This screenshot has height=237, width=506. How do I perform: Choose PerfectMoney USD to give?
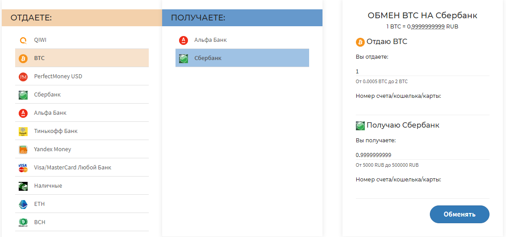click(82, 76)
